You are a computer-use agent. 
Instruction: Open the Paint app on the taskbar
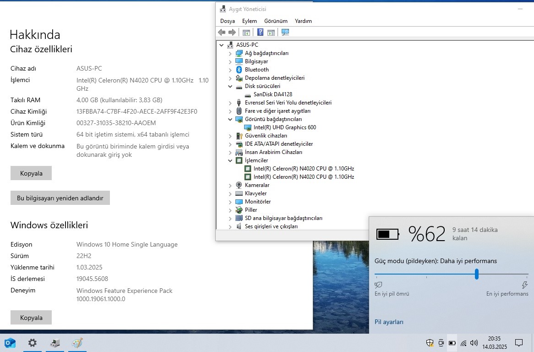click(x=77, y=343)
